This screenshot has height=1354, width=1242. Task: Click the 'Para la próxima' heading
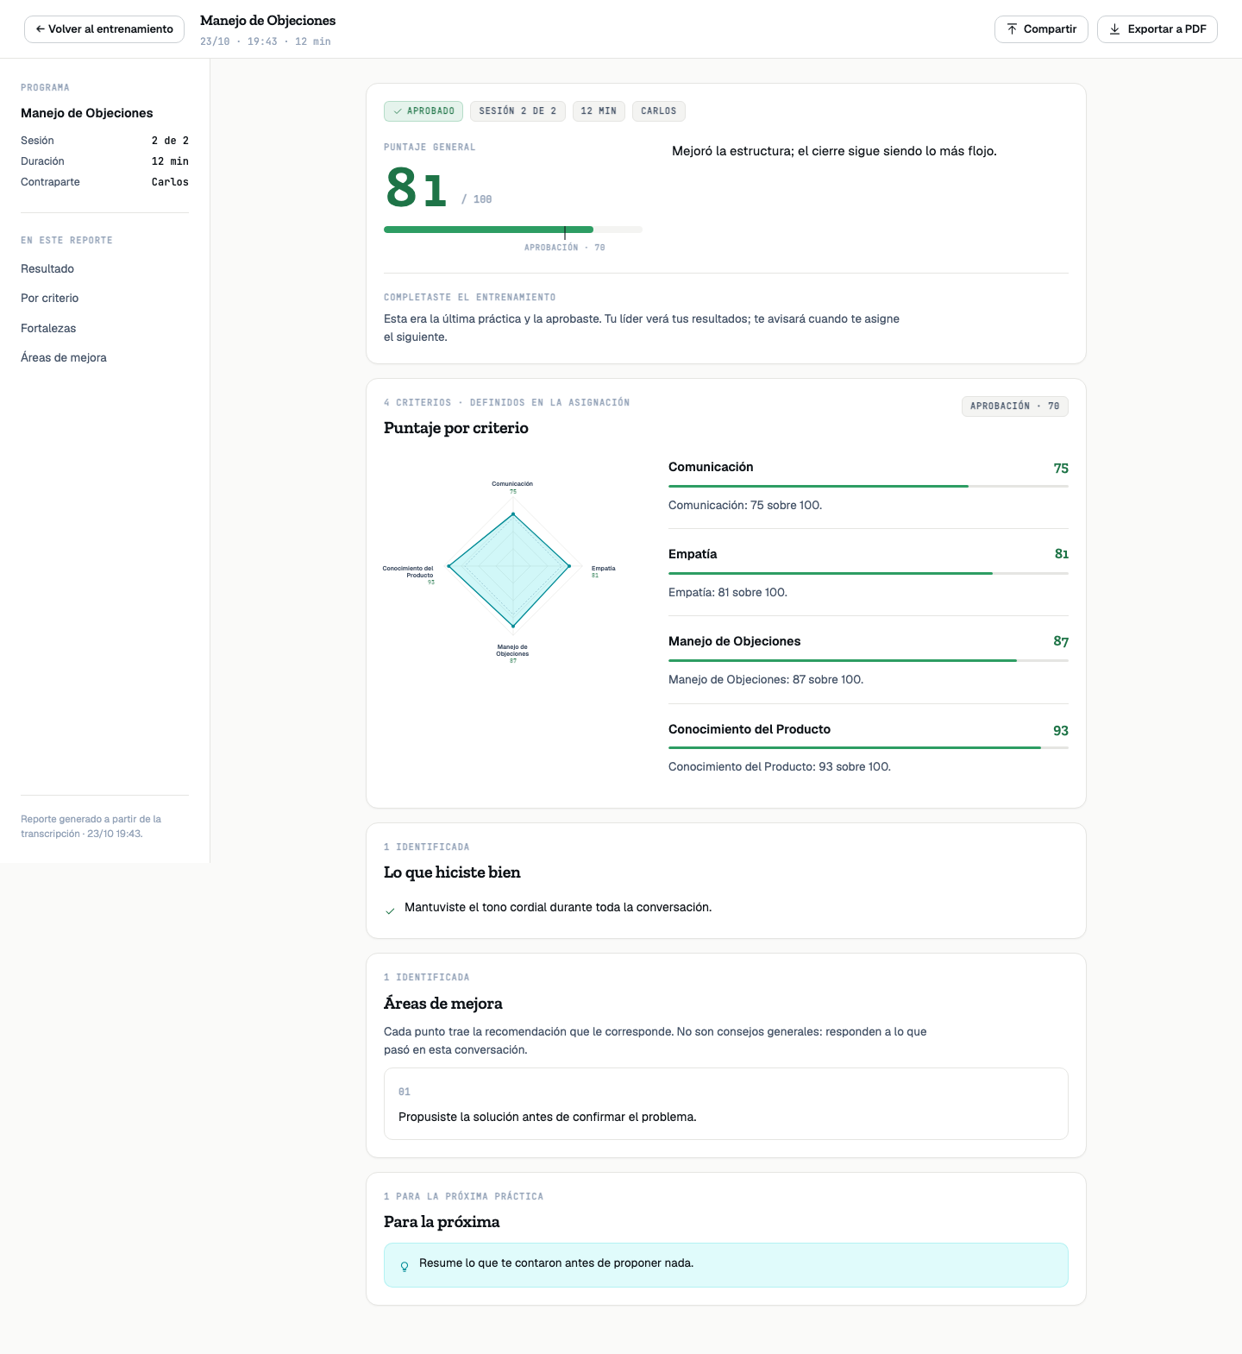(x=442, y=1222)
